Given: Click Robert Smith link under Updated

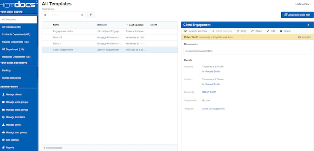Looking at the screenshot, I should pyautogui.click(x=212, y=72).
